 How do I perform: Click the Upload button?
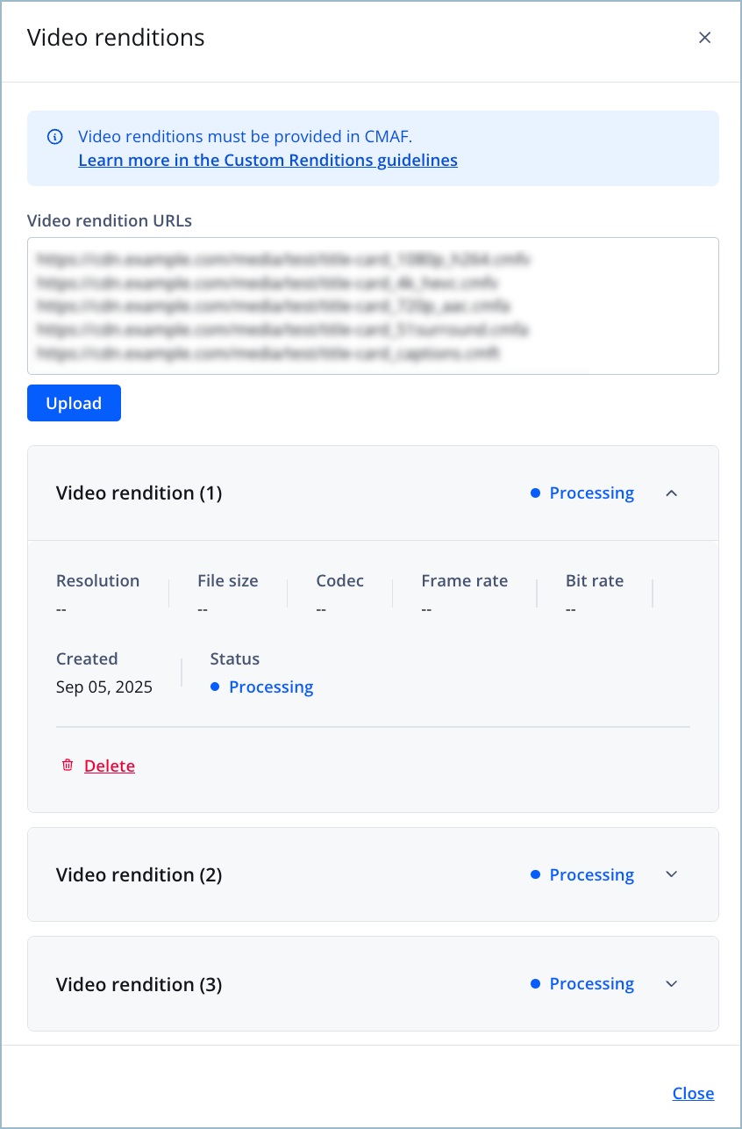74,403
